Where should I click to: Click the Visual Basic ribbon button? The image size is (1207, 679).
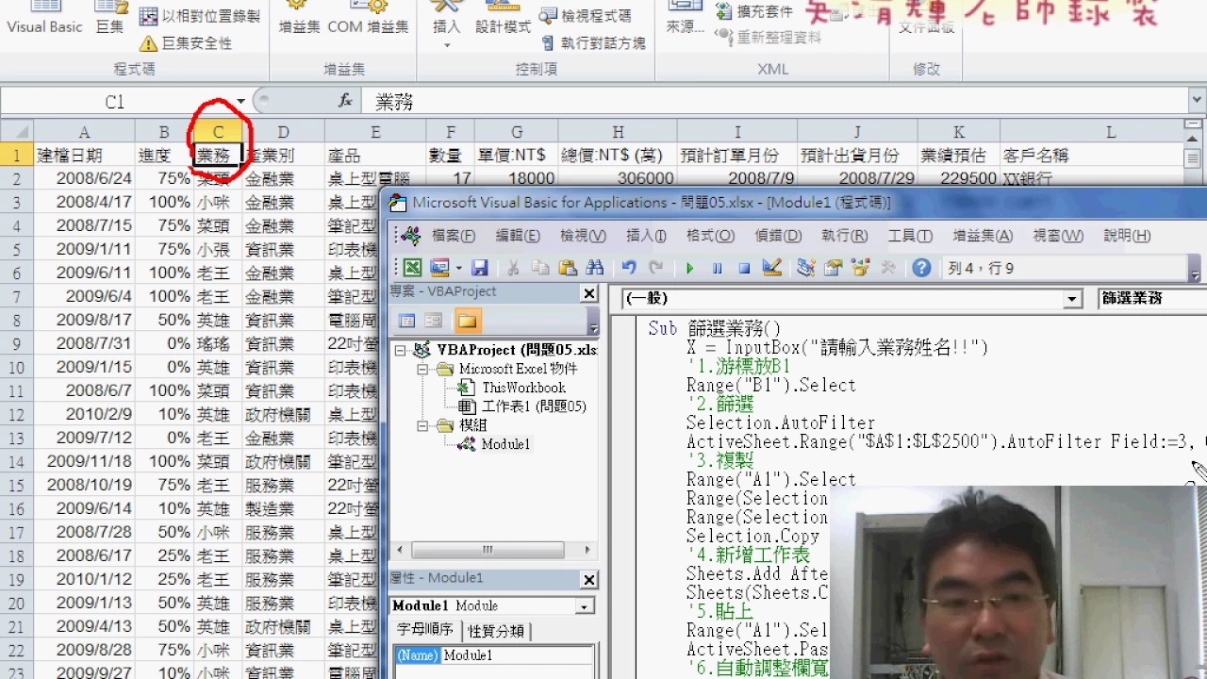click(x=44, y=18)
